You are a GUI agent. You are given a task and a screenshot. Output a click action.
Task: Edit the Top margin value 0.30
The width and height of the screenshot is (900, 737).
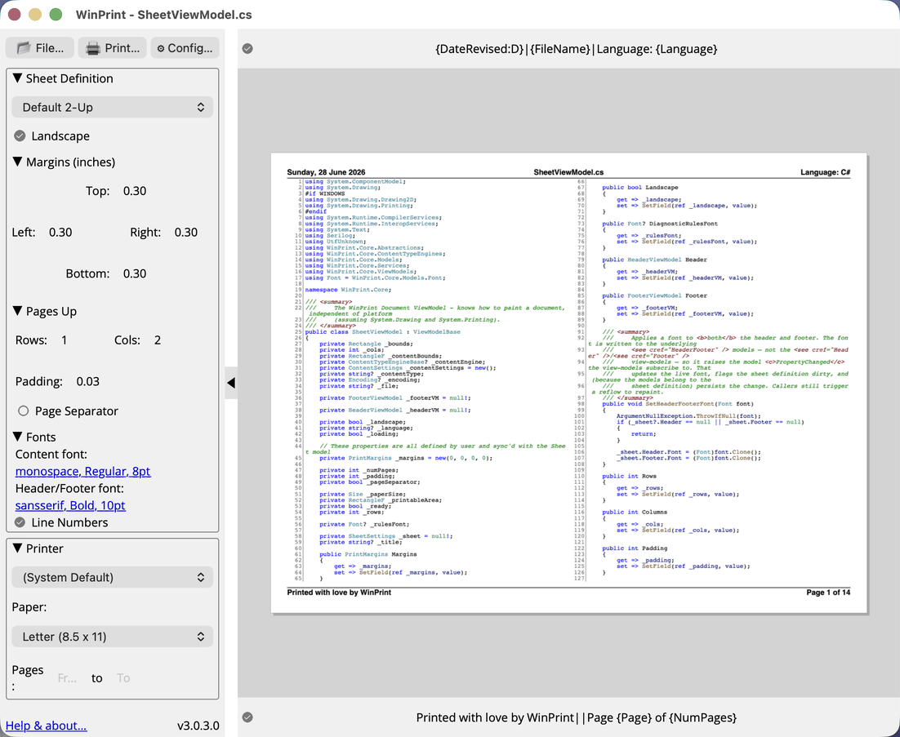(135, 191)
